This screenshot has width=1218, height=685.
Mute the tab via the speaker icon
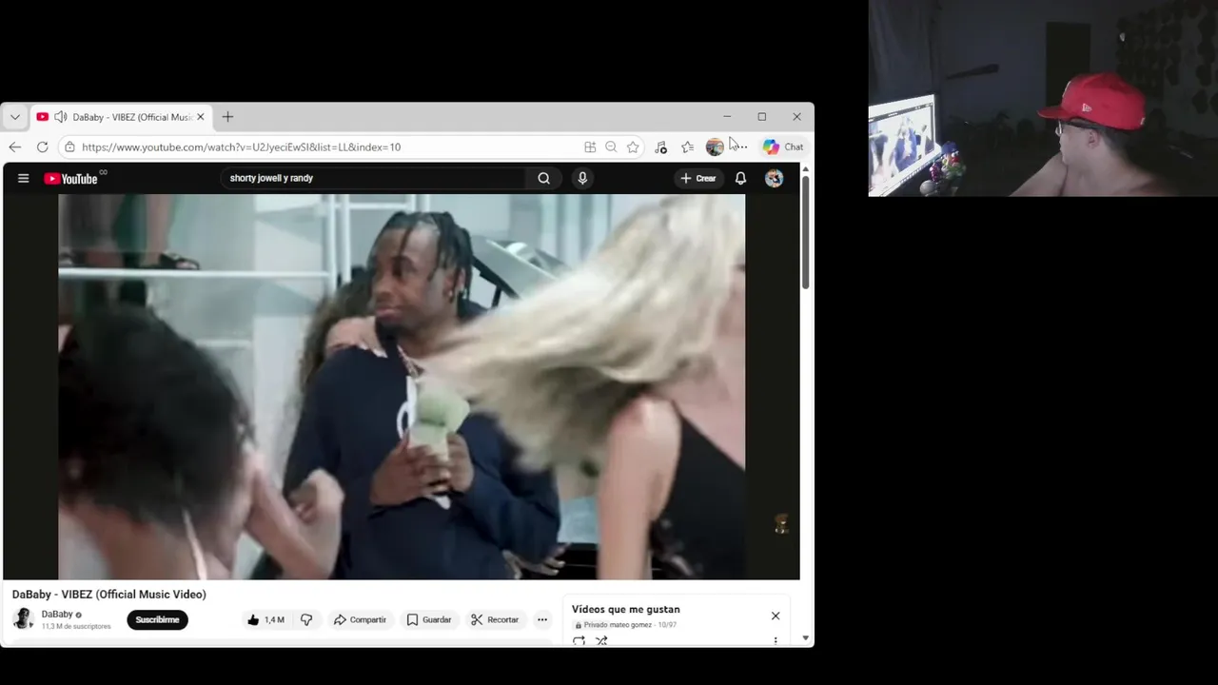pos(60,117)
